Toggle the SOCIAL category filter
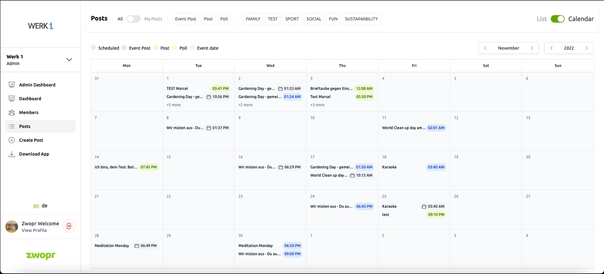The image size is (604, 274). pyautogui.click(x=314, y=19)
